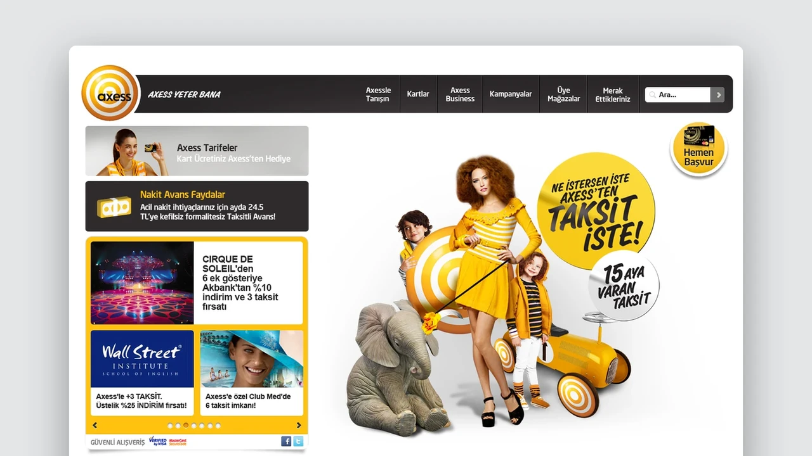Select the last carousel pagination dot
Image resolution: width=812 pixels, height=456 pixels.
[x=218, y=426]
